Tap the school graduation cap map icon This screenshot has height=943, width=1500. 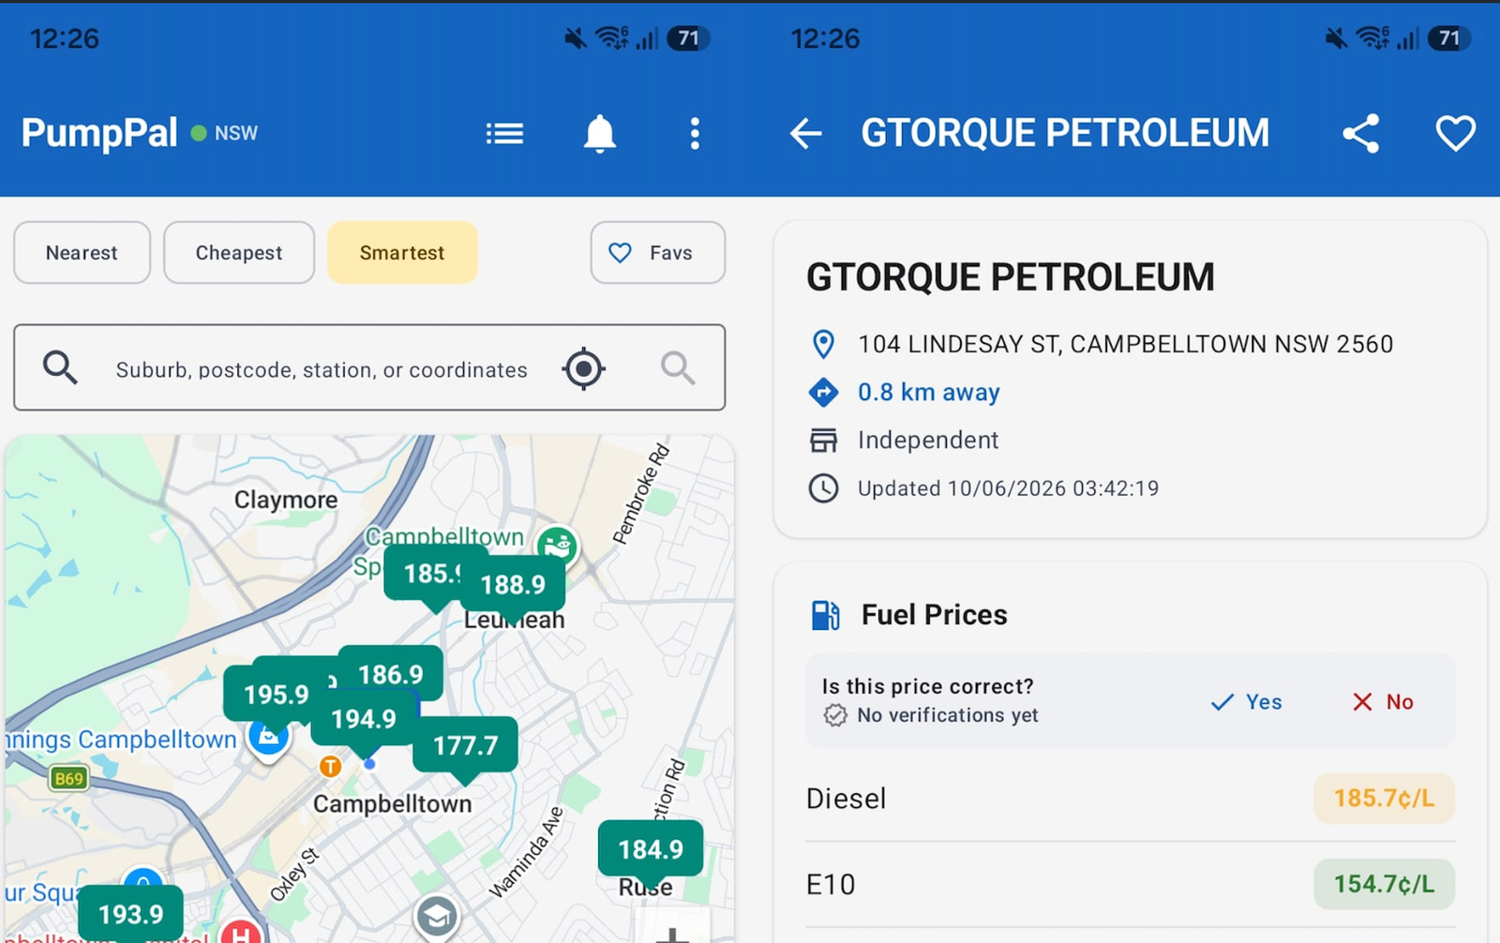pos(437,916)
